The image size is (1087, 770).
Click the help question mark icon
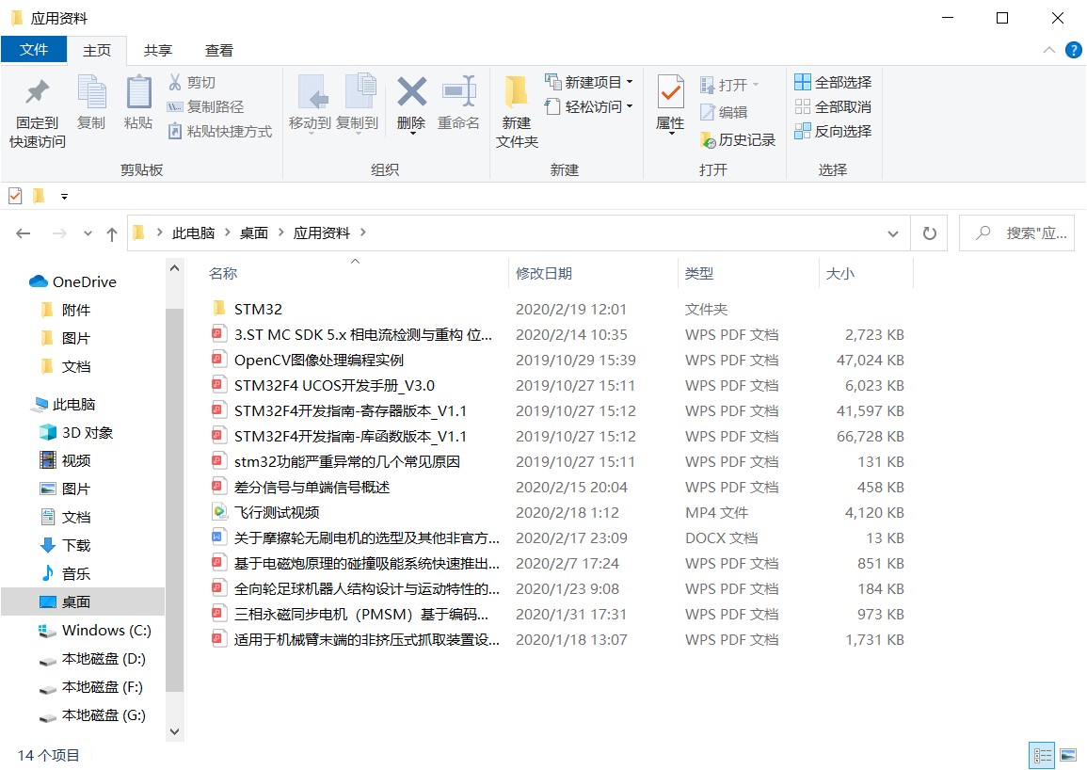(1072, 50)
